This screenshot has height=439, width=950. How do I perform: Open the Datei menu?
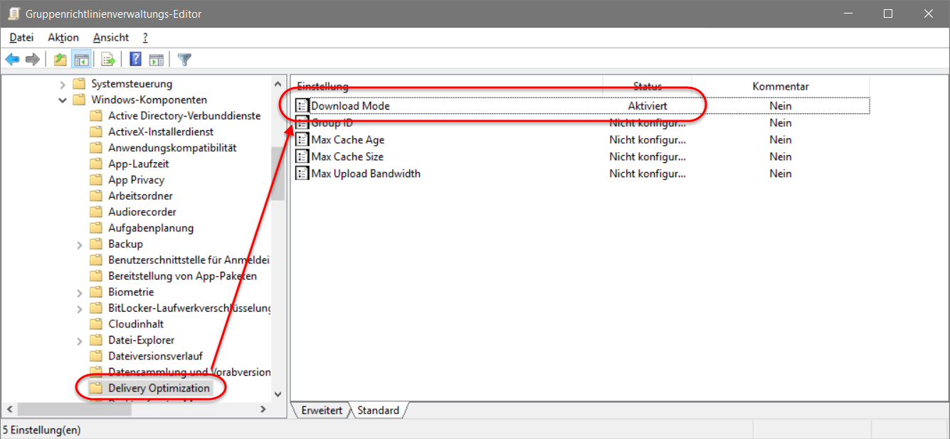coord(21,37)
